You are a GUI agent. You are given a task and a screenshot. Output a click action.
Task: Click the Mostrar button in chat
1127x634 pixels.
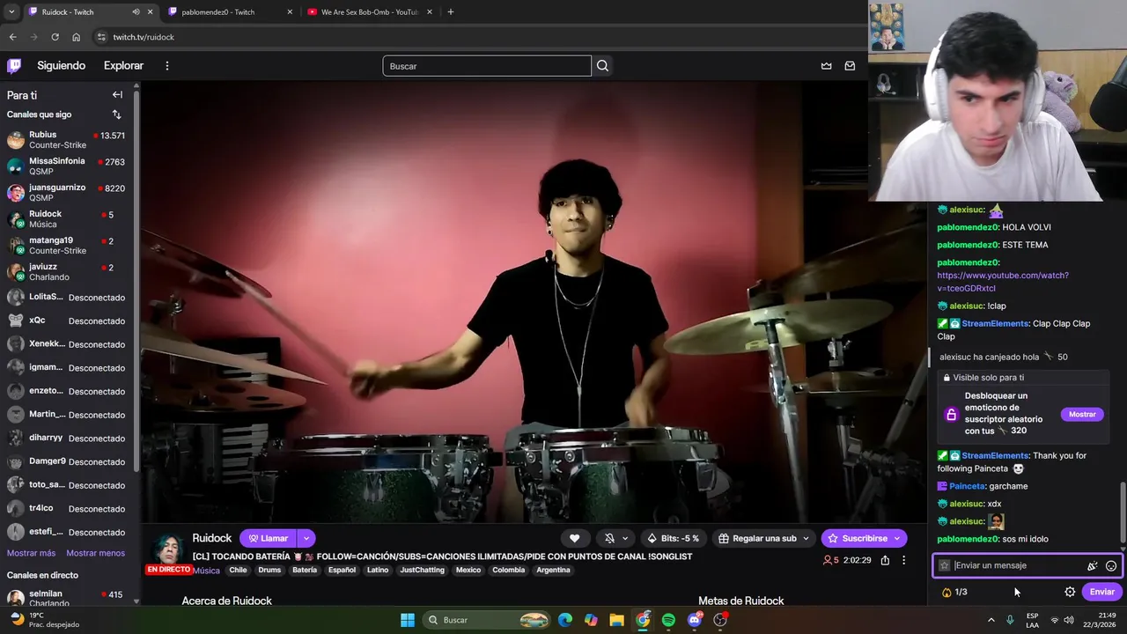coord(1082,414)
